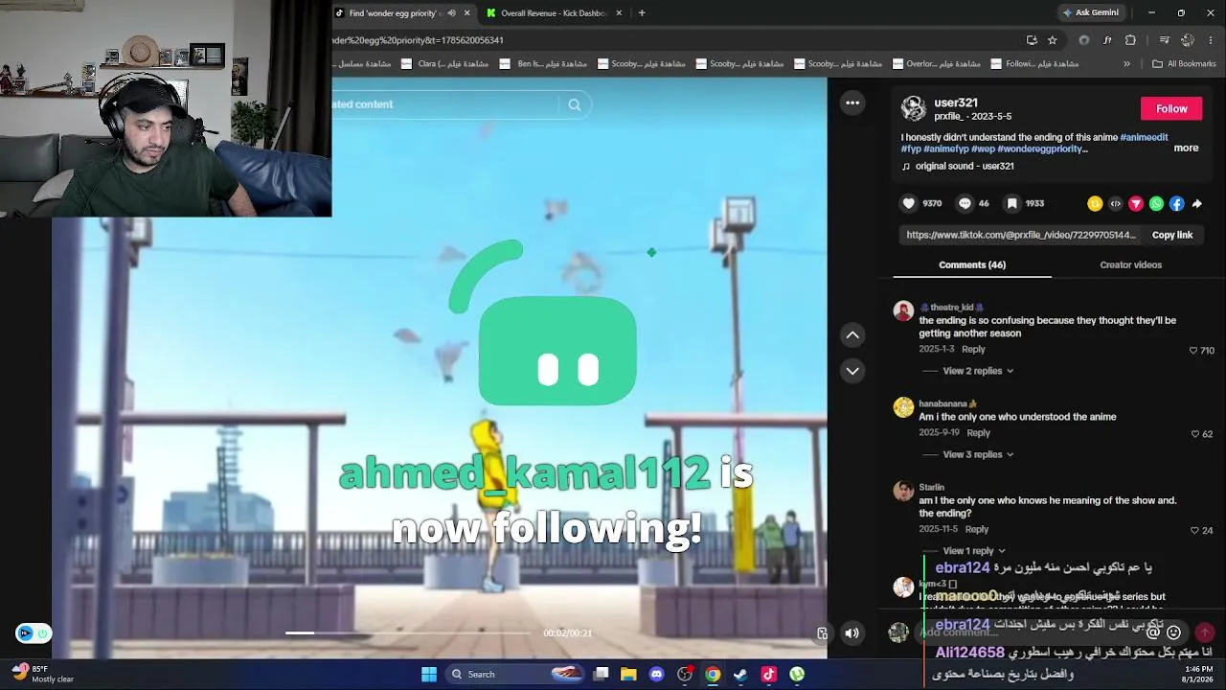Expand 'View 3 replies' under hanabanana's comment
This screenshot has width=1226, height=690.
978,454
